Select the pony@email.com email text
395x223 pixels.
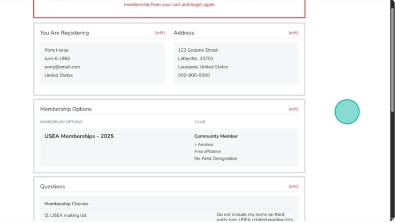62,67
